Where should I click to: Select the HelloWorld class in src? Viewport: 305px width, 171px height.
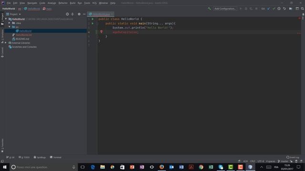click(25, 31)
